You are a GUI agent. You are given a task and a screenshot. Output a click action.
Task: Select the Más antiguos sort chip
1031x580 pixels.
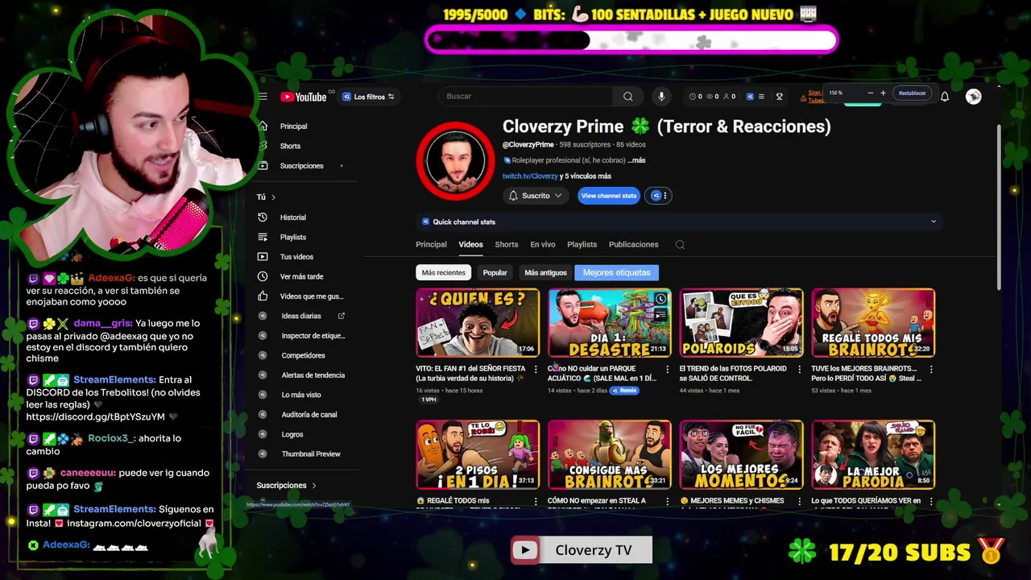click(x=545, y=272)
